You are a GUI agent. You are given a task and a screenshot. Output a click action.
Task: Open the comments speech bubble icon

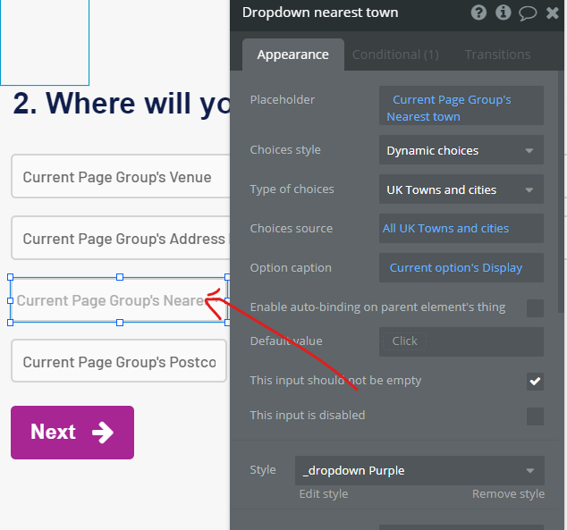pyautogui.click(x=528, y=13)
